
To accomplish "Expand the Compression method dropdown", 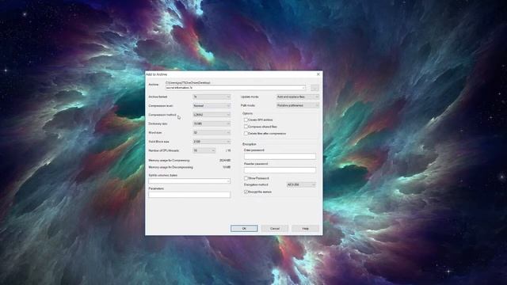I will tap(212, 115).
